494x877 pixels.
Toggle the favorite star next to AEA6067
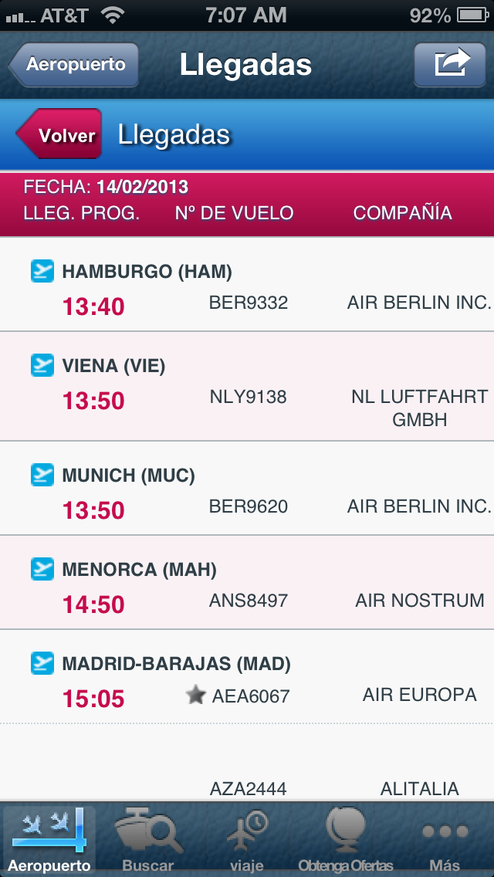coord(195,696)
